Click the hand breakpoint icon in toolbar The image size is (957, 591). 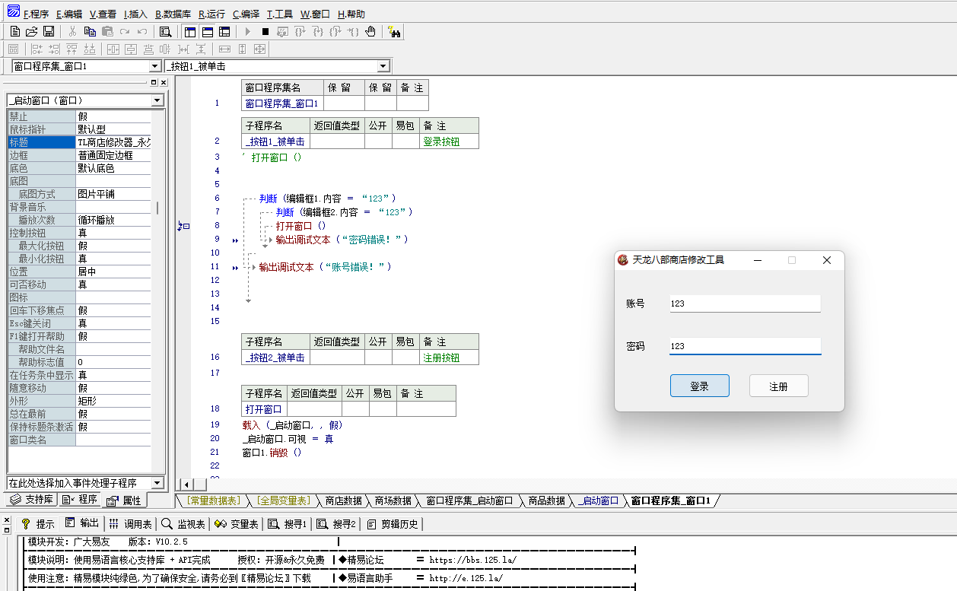pyautogui.click(x=370, y=31)
